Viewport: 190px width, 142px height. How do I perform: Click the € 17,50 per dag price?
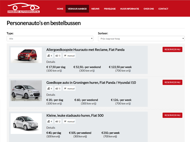[56, 67]
